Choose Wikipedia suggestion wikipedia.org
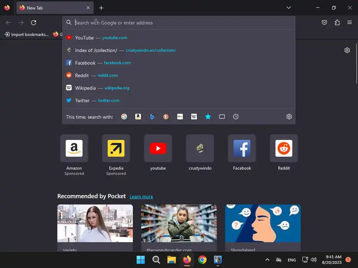Image resolution: width=358 pixels, height=268 pixels. click(x=179, y=88)
